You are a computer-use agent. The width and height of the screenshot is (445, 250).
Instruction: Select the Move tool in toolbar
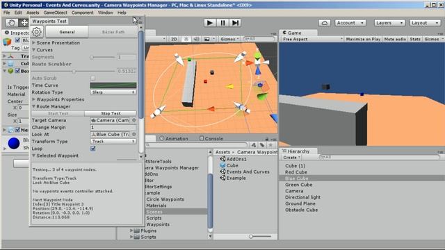(24, 23)
